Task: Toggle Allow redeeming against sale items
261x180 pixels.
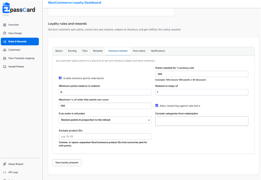Action: pos(157,105)
